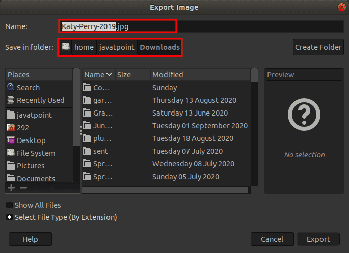Click the Search magnifier icon in Places
The width and height of the screenshot is (349, 253).
(x=11, y=88)
